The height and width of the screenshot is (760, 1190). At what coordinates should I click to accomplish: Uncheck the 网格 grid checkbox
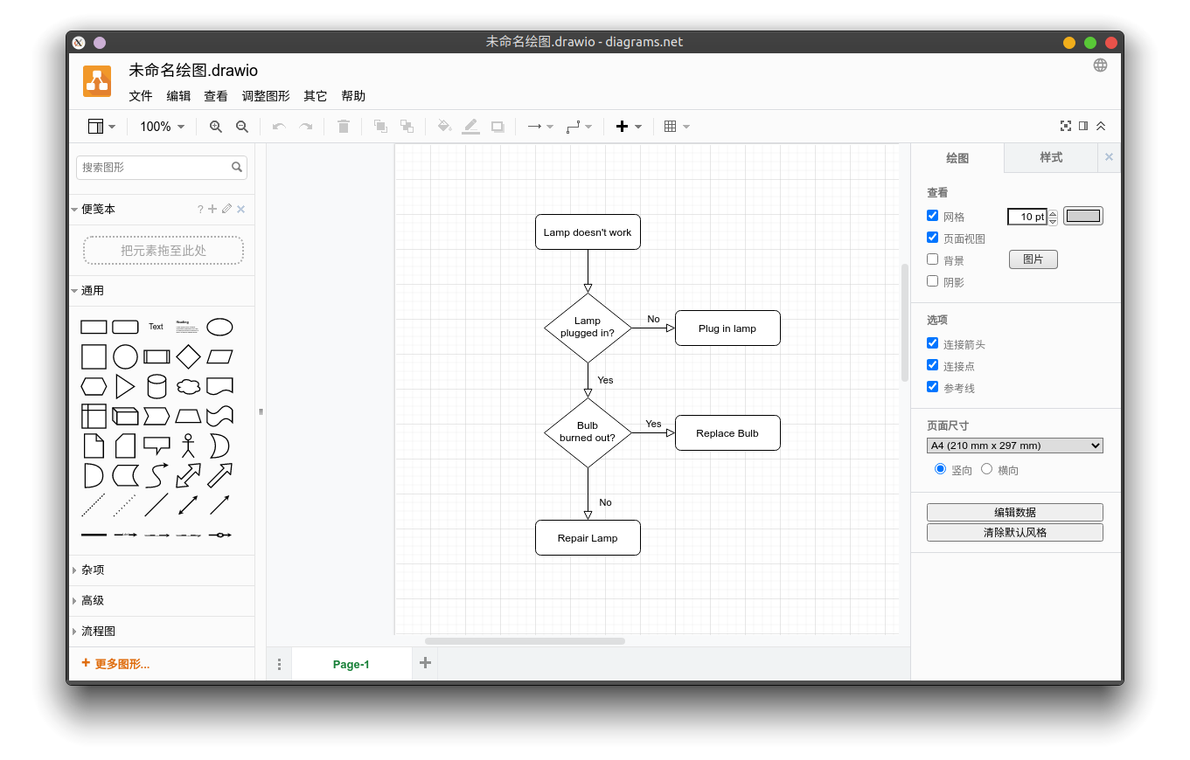[x=932, y=215]
